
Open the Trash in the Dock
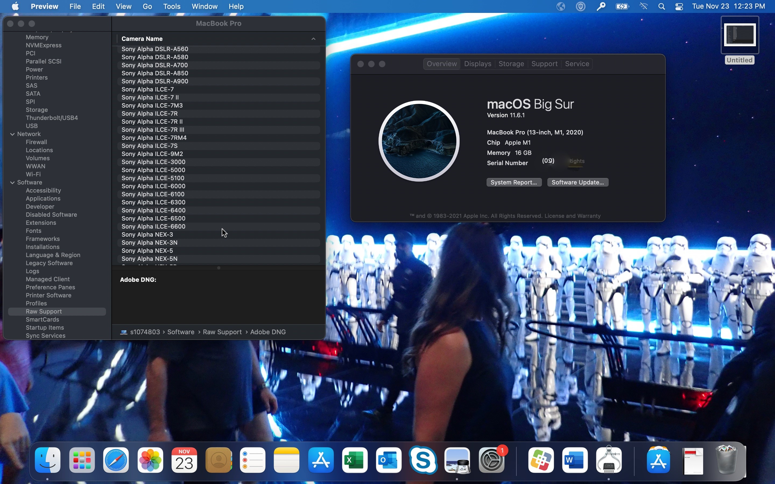[726, 460]
